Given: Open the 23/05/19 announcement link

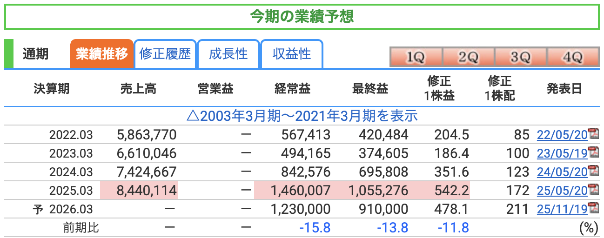Looking at the screenshot, I should point(562,153).
